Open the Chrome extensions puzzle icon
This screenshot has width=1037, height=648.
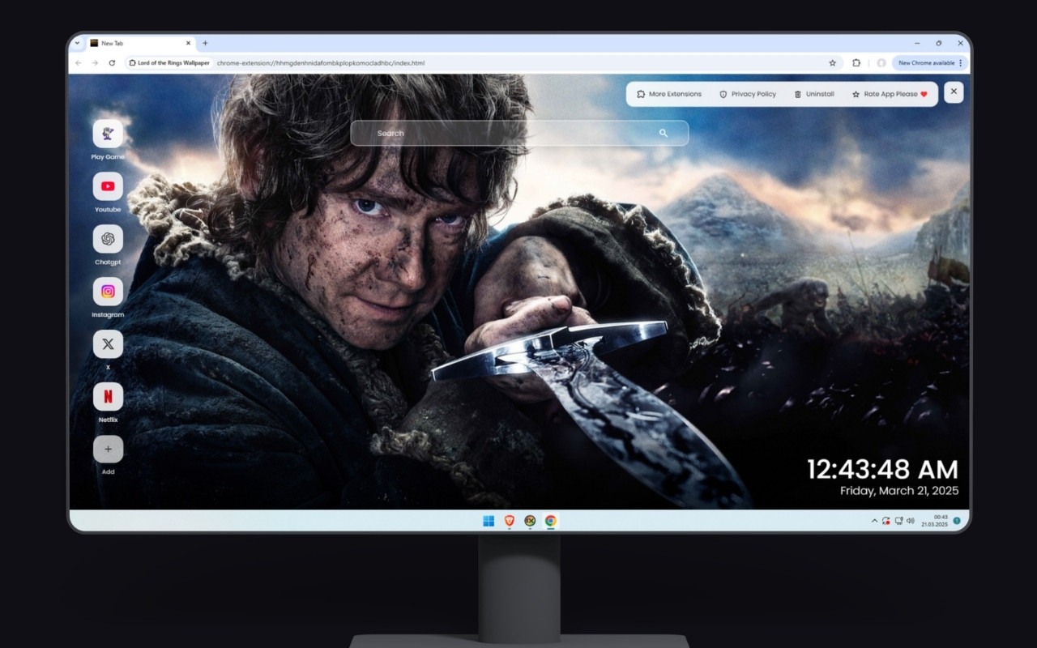point(856,62)
